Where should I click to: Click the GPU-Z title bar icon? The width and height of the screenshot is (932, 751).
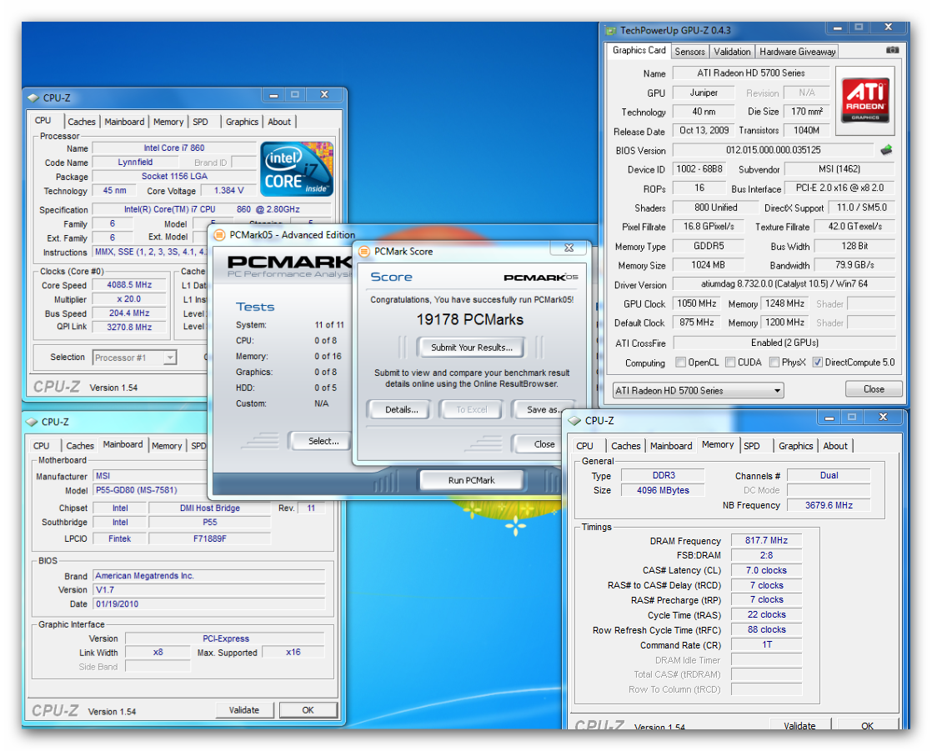[610, 30]
